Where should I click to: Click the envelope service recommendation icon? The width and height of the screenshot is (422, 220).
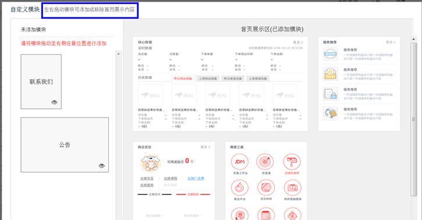(330, 74)
